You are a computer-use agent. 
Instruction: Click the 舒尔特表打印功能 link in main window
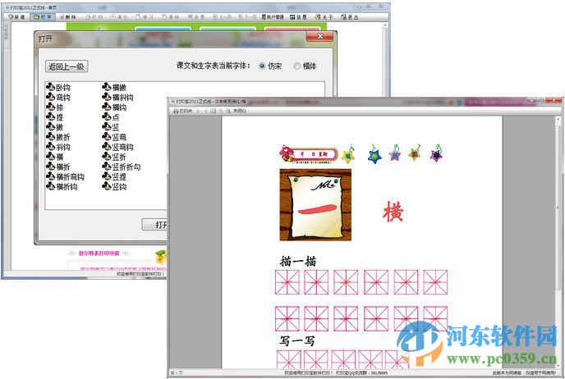(x=99, y=253)
